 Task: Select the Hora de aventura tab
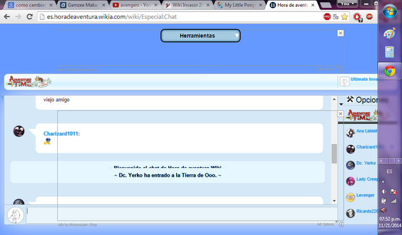point(292,5)
